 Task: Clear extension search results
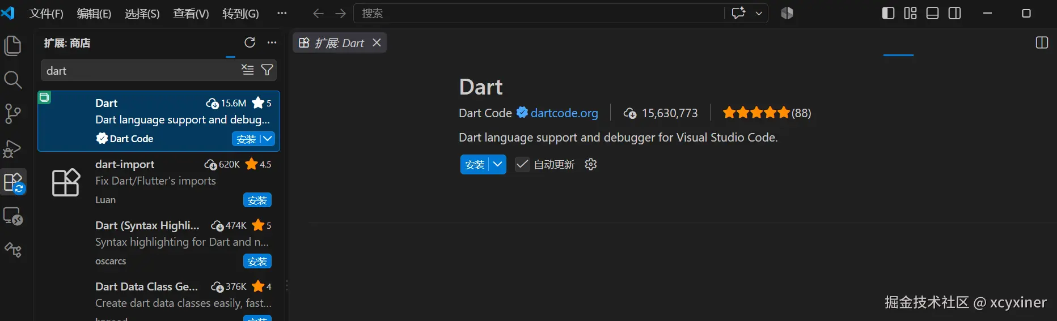[x=248, y=70]
